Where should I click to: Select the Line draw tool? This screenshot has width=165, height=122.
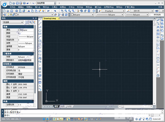click(40, 20)
